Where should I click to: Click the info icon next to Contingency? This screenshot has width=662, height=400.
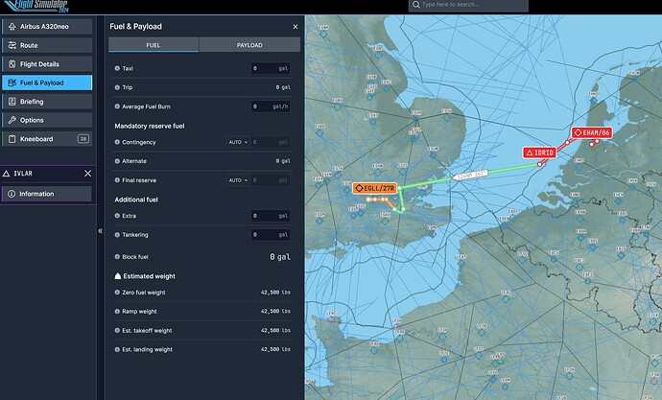pyautogui.click(x=117, y=142)
